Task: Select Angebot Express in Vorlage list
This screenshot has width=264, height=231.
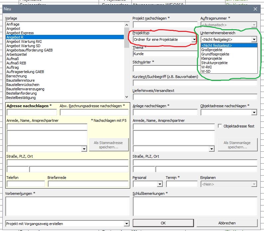Action: click(x=20, y=33)
